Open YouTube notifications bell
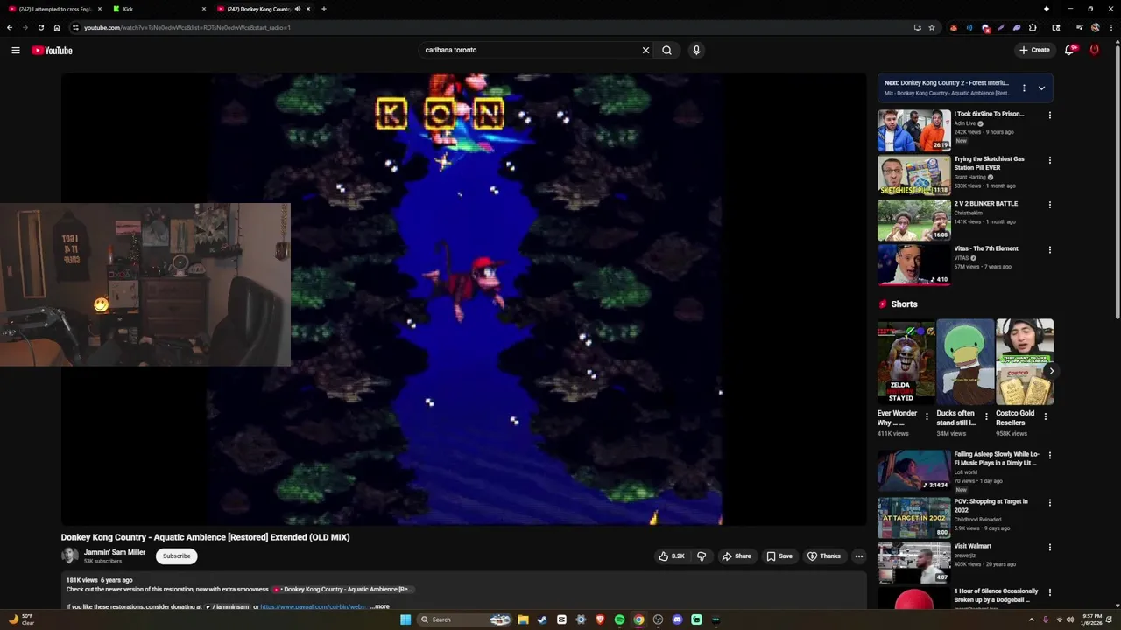This screenshot has height=630, width=1121. [x=1069, y=50]
